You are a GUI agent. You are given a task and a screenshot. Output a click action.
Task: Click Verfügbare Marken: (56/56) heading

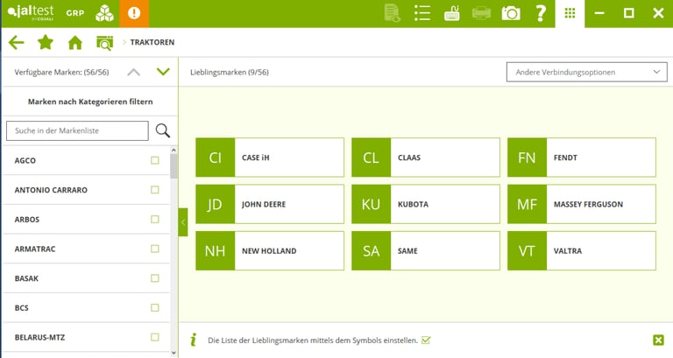click(61, 72)
